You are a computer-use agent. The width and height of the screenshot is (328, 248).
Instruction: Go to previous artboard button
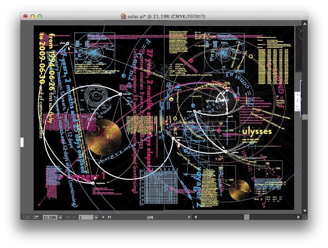pyautogui.click(x=74, y=217)
